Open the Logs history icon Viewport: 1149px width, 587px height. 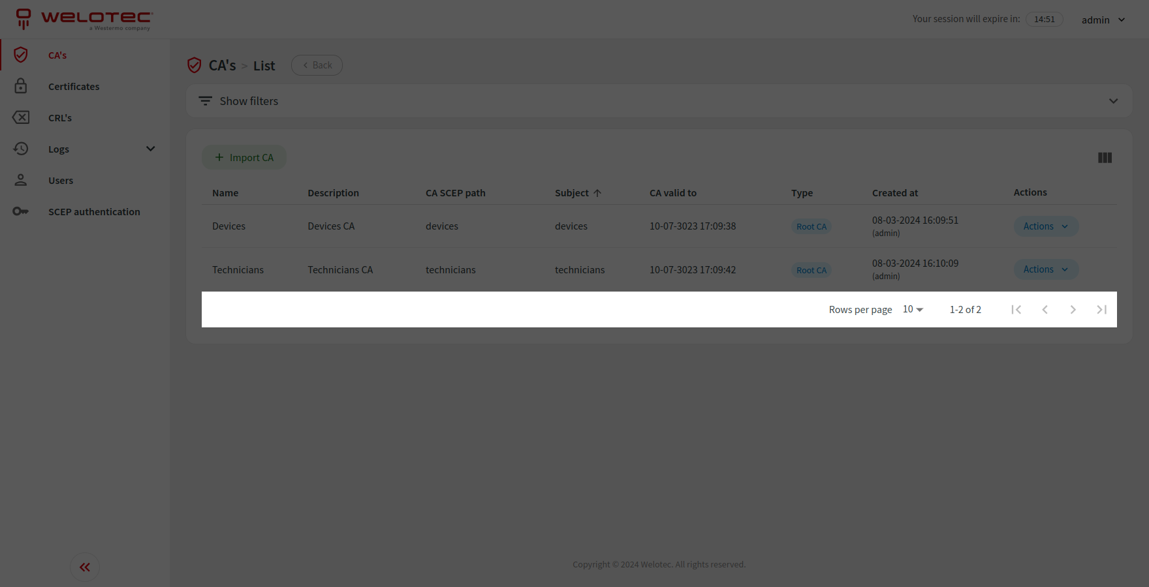[x=21, y=149]
